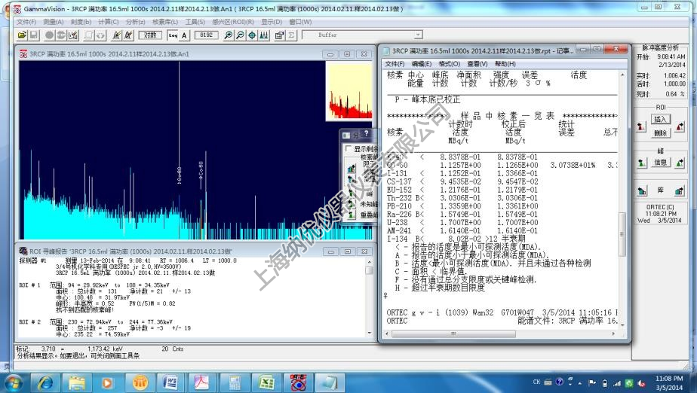Open the 核素库(L) menu
697x393 pixels.
tap(165, 22)
